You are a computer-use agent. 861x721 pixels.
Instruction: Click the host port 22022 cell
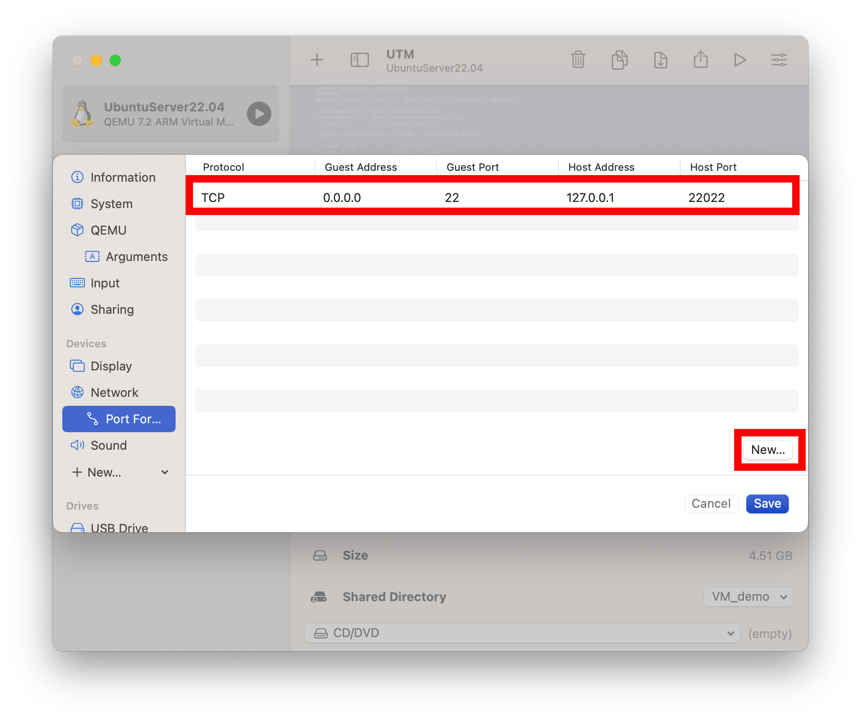click(x=706, y=198)
